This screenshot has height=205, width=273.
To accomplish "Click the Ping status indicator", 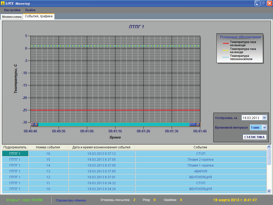I will pos(149,200).
